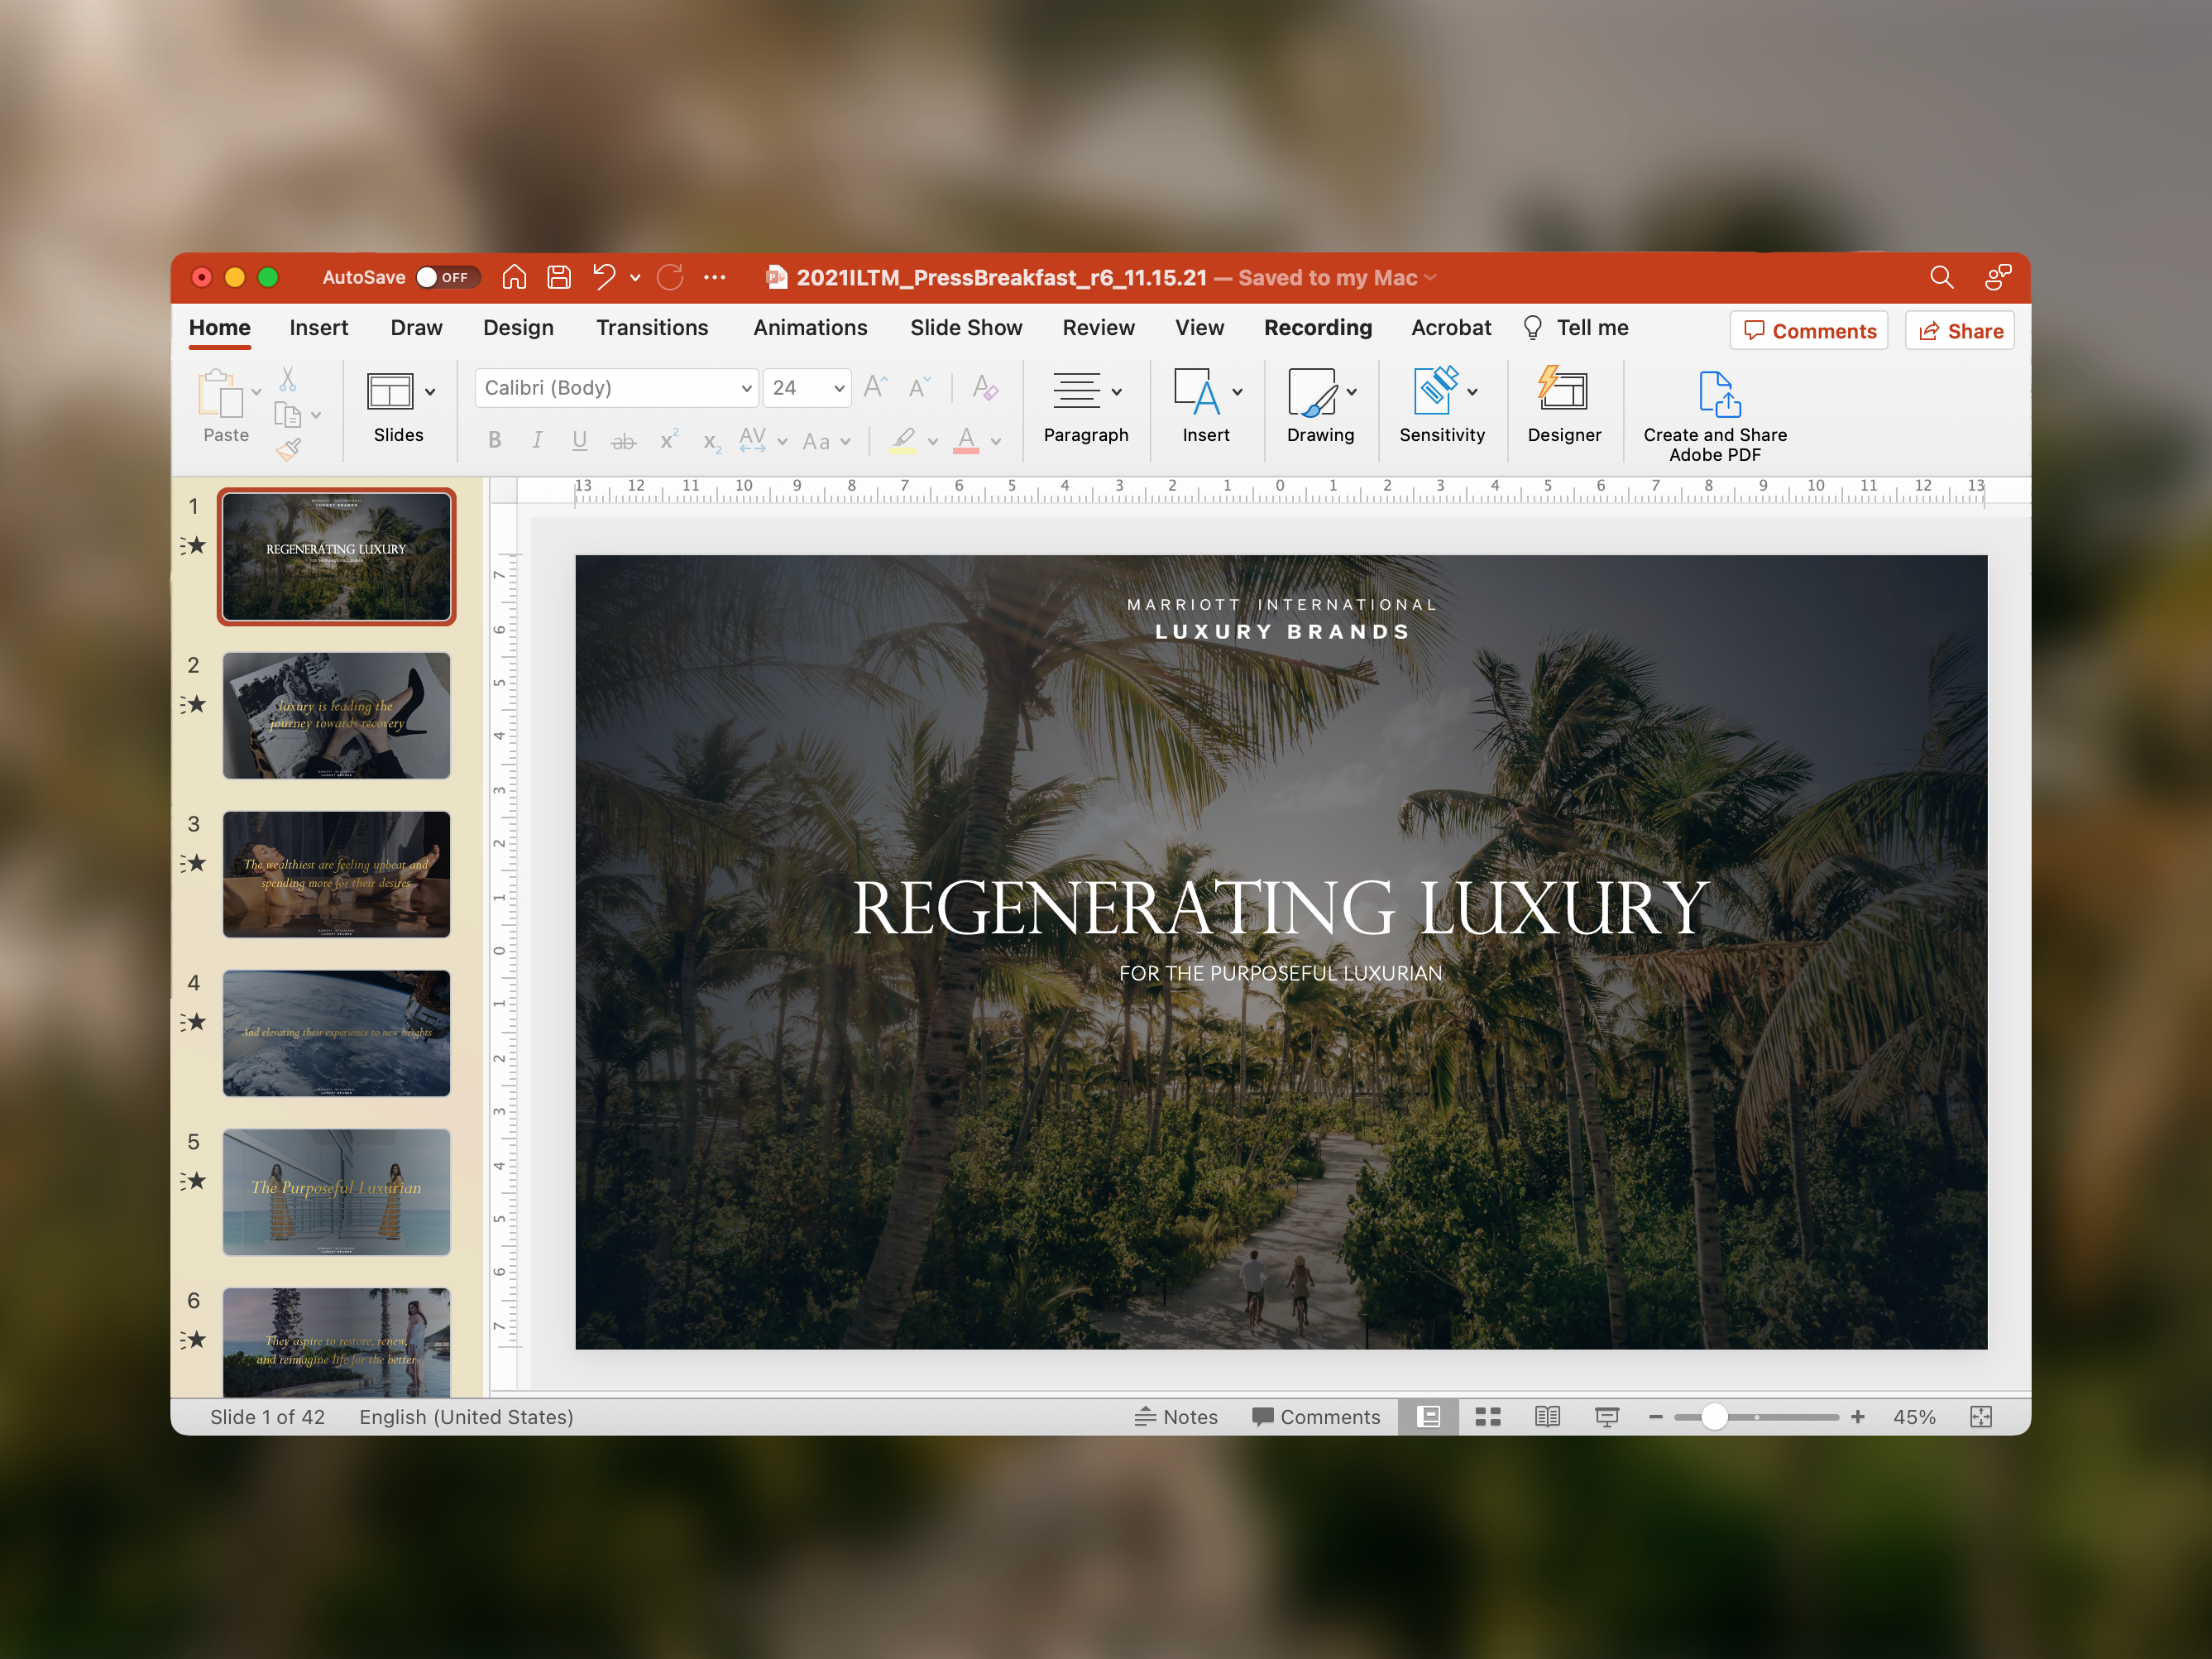Open Reading View icon in status bar

coord(1547,1416)
